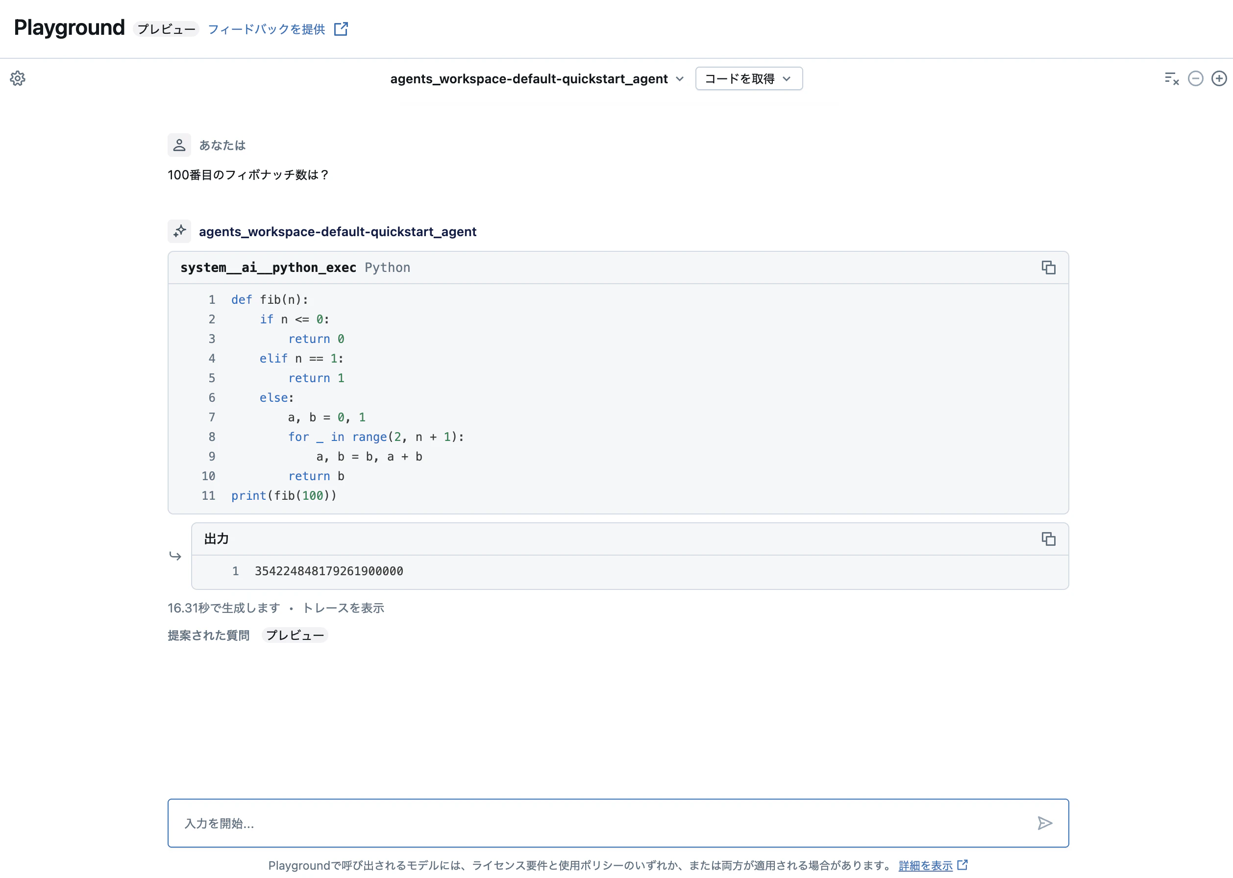Screen dimensions: 1233x878
Task: Click code line print(fib(100))
Action: point(284,496)
